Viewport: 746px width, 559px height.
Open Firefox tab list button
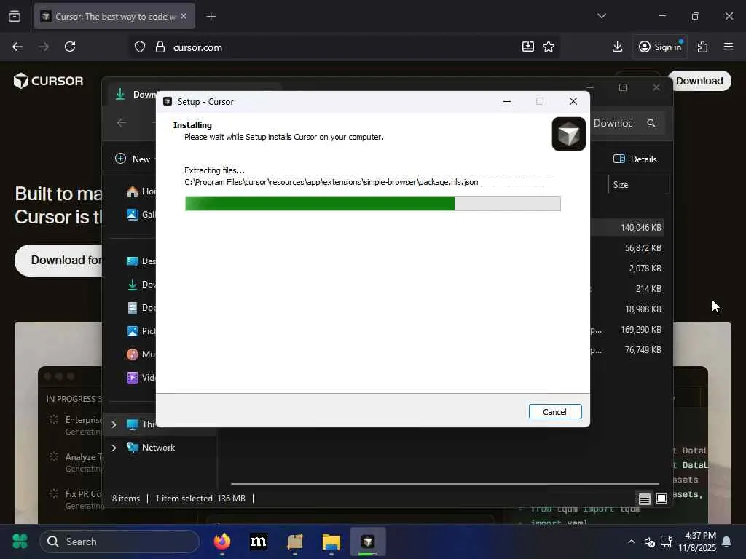tap(15, 16)
